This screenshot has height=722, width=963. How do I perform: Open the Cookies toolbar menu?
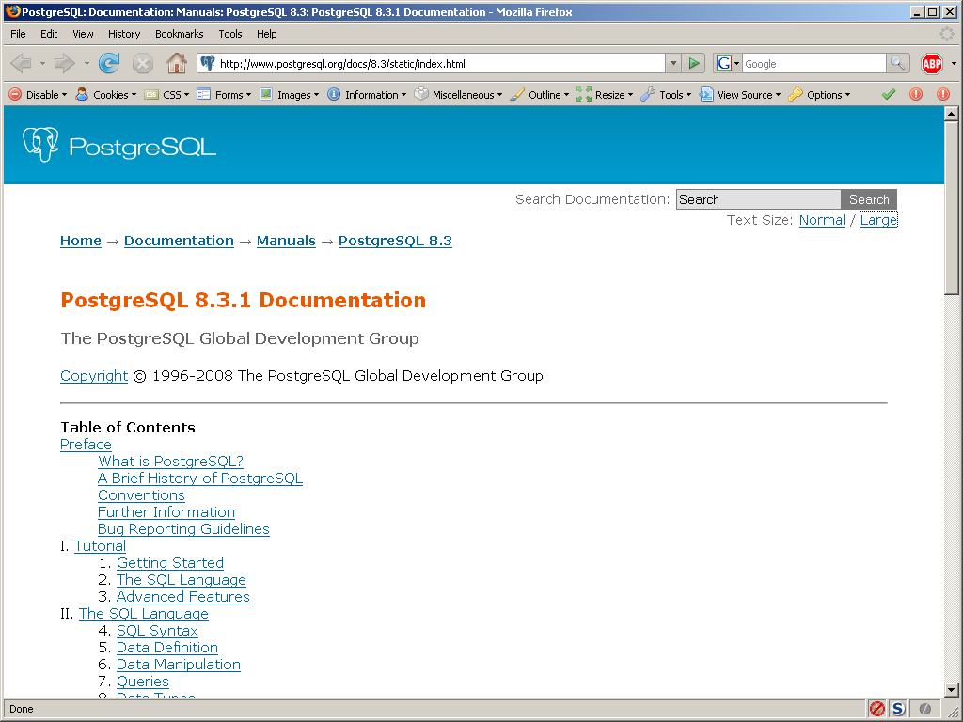[105, 95]
